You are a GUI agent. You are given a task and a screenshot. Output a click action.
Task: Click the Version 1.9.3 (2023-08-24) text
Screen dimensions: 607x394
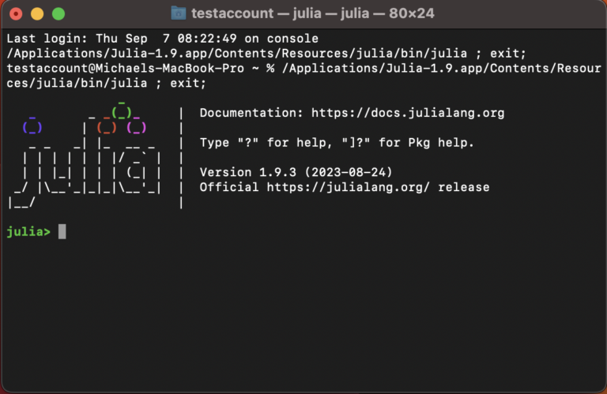tap(296, 172)
